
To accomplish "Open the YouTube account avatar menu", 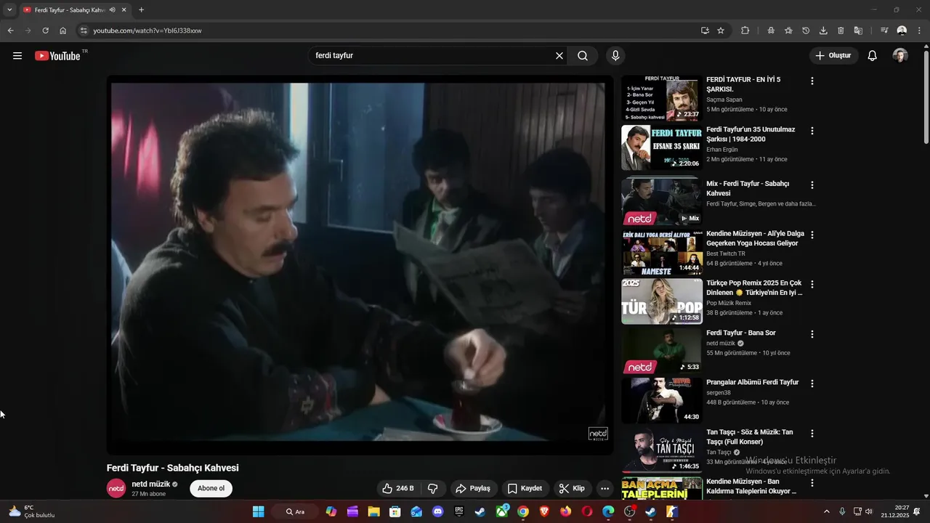I will tap(900, 56).
